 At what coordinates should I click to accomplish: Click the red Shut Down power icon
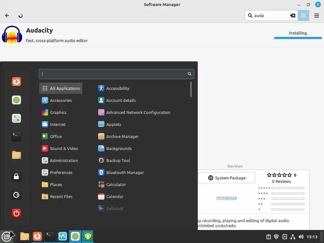tap(16, 213)
